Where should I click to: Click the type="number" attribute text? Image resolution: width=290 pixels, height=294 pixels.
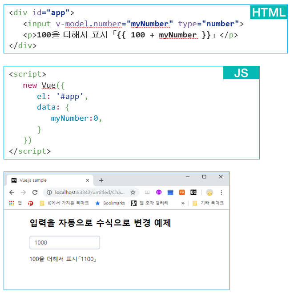click(209, 24)
